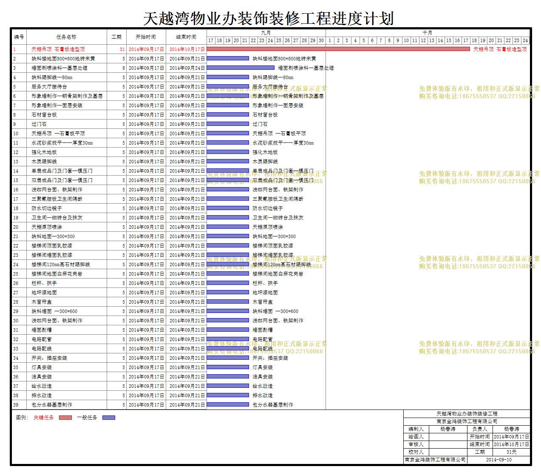Click day 25 under the 九月 header
The width and height of the screenshot is (541, 475).
279,41
